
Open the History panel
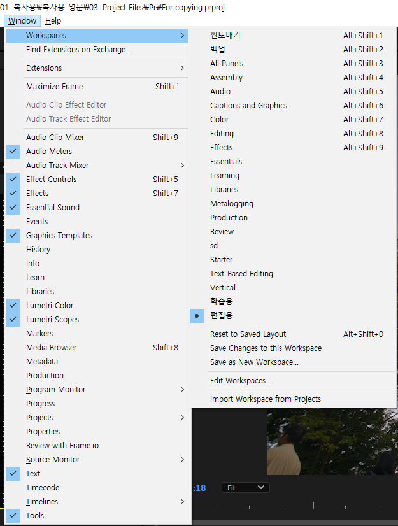[x=97, y=250]
